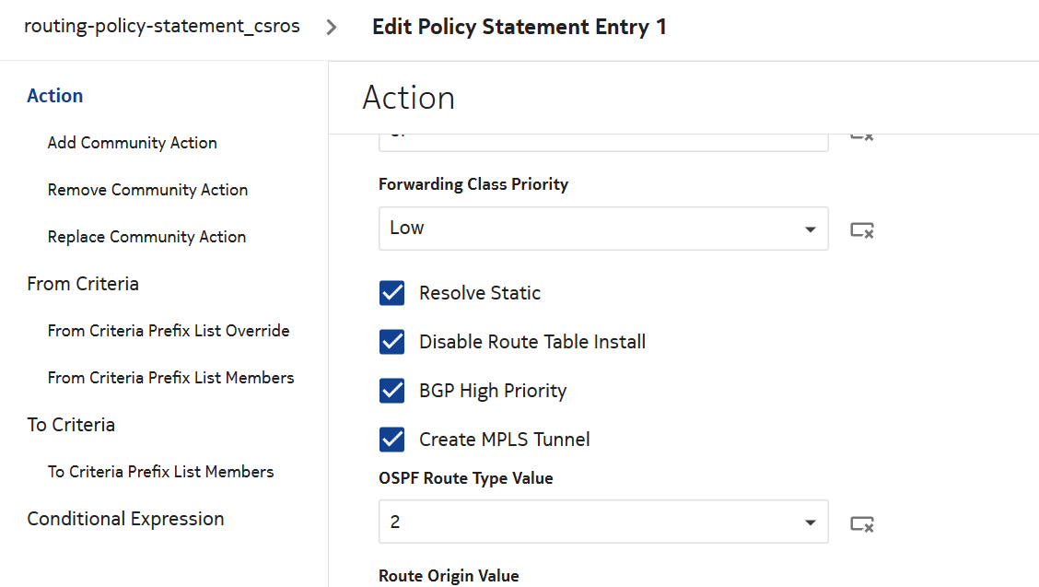Toggle the Disable Route Table Install checkbox
This screenshot has width=1039, height=587.
[392, 342]
